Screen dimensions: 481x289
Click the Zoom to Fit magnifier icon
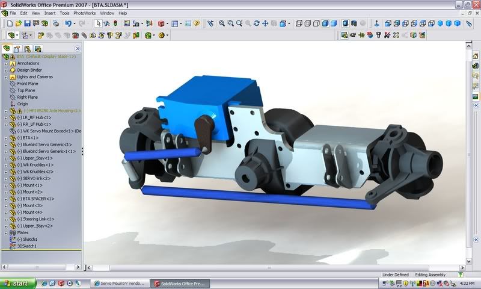pyautogui.click(x=221, y=23)
